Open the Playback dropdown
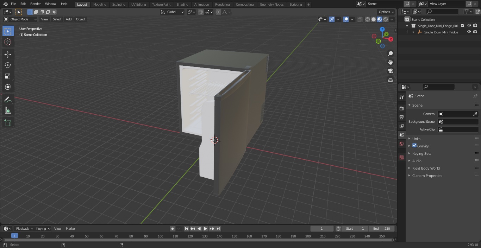Viewport: 481px width, 248px height. (24, 229)
